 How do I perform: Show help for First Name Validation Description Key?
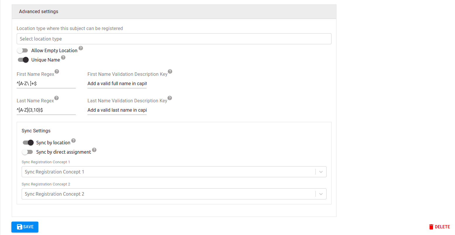coord(170,71)
